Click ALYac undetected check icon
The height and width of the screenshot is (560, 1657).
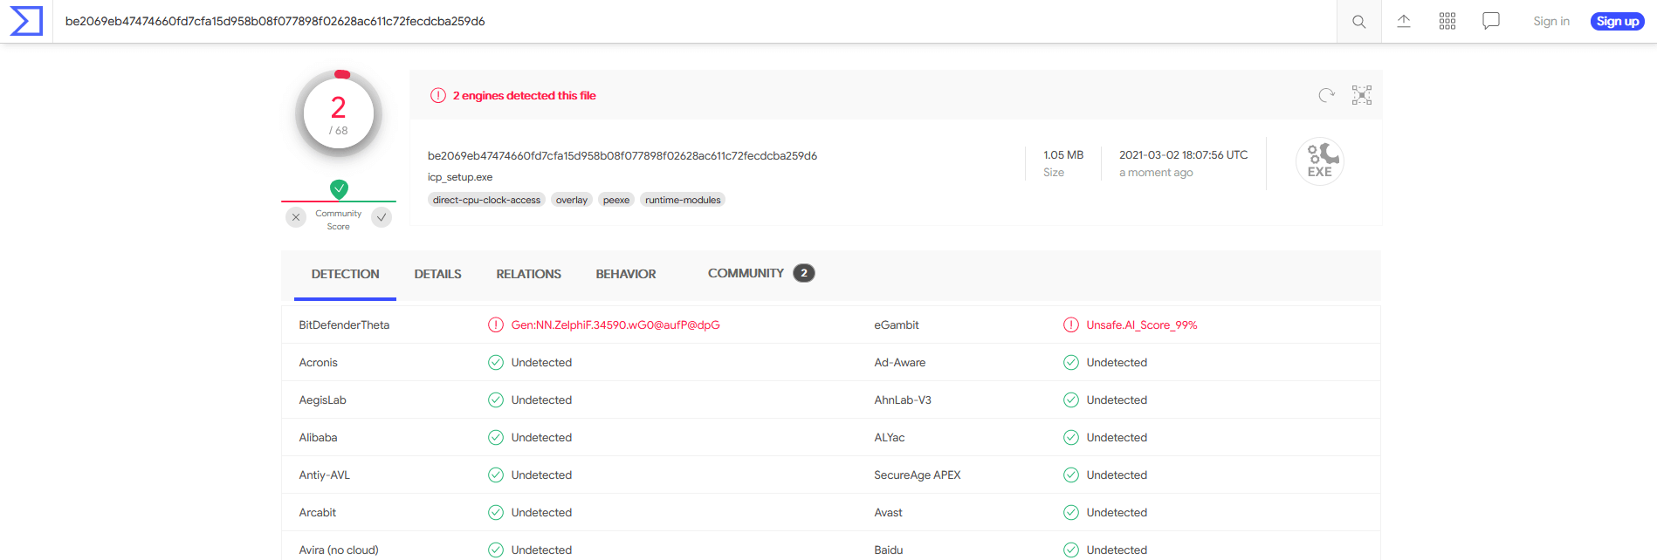[1071, 437]
